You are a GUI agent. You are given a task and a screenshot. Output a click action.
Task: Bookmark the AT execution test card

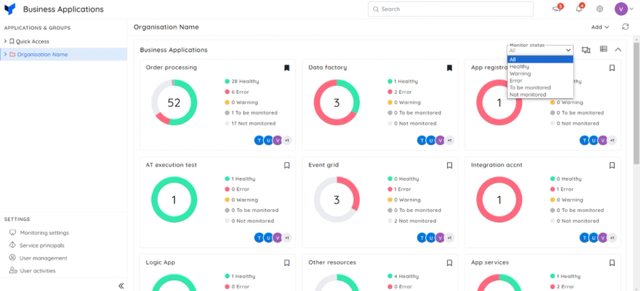point(287,165)
